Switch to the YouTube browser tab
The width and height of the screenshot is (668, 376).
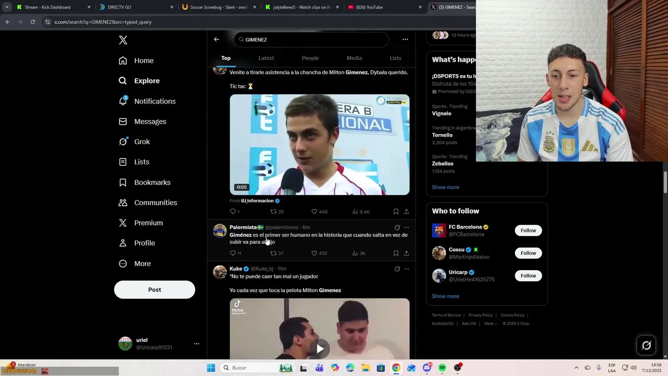tap(385, 7)
